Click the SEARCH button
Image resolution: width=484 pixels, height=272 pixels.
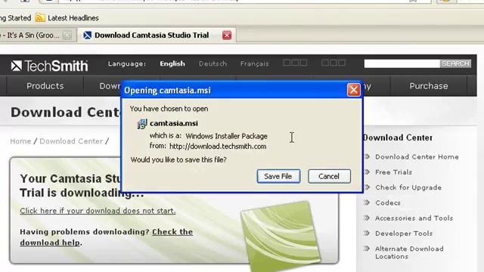click(x=455, y=63)
